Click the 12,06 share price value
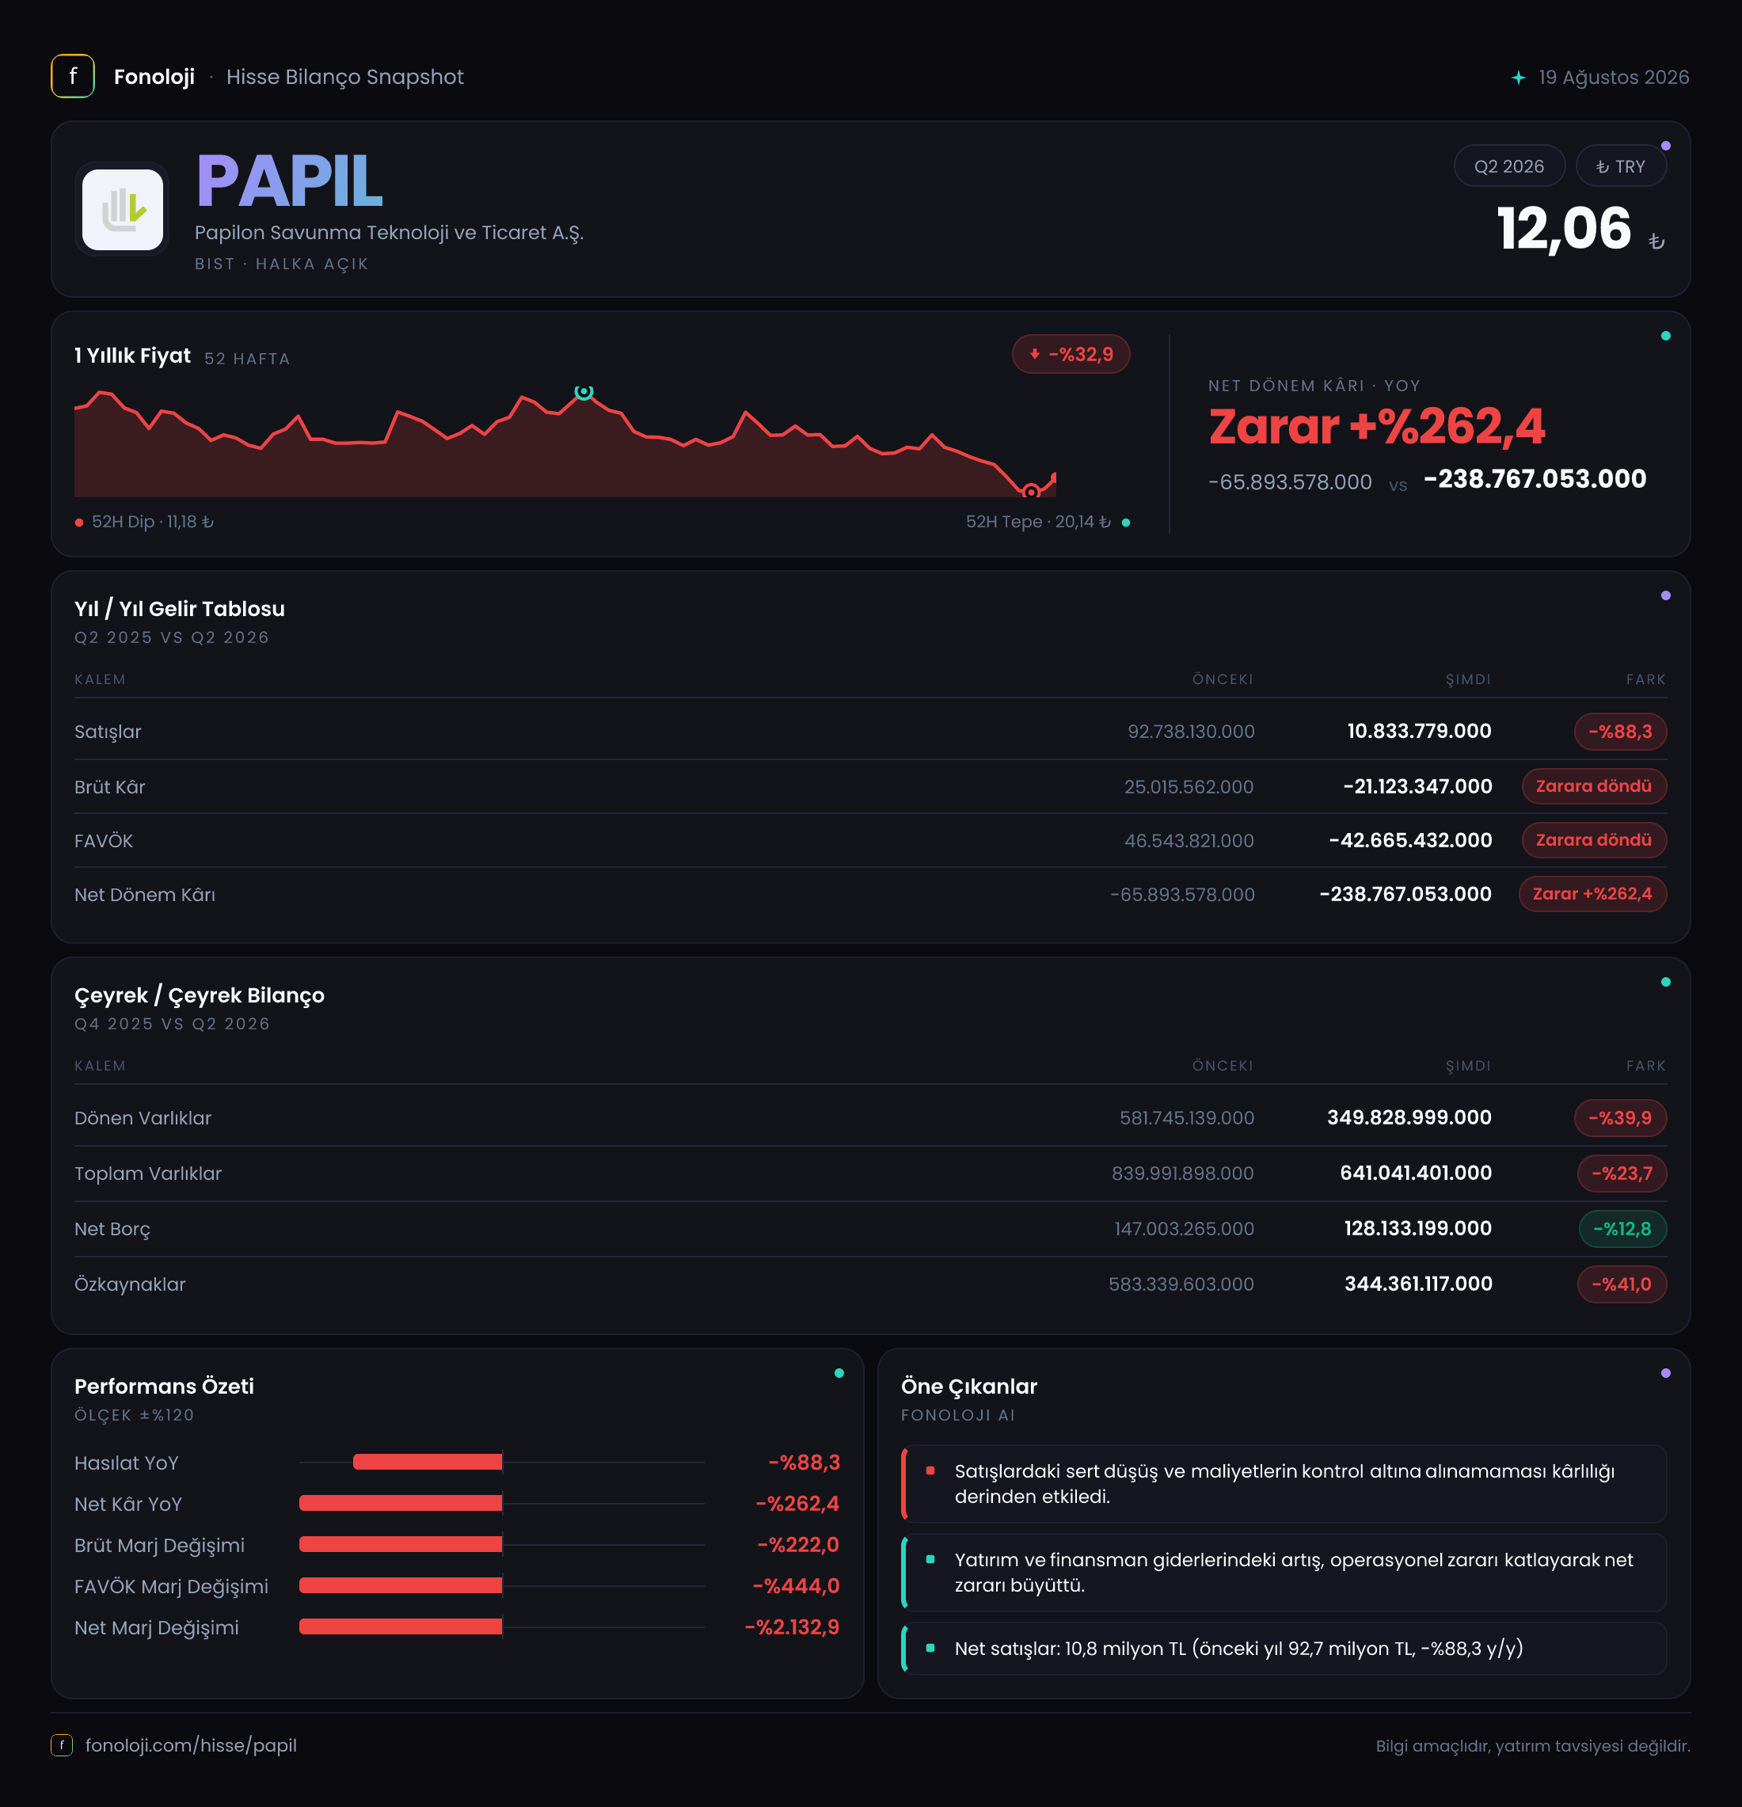Image resolution: width=1742 pixels, height=1807 pixels. [x=1564, y=229]
